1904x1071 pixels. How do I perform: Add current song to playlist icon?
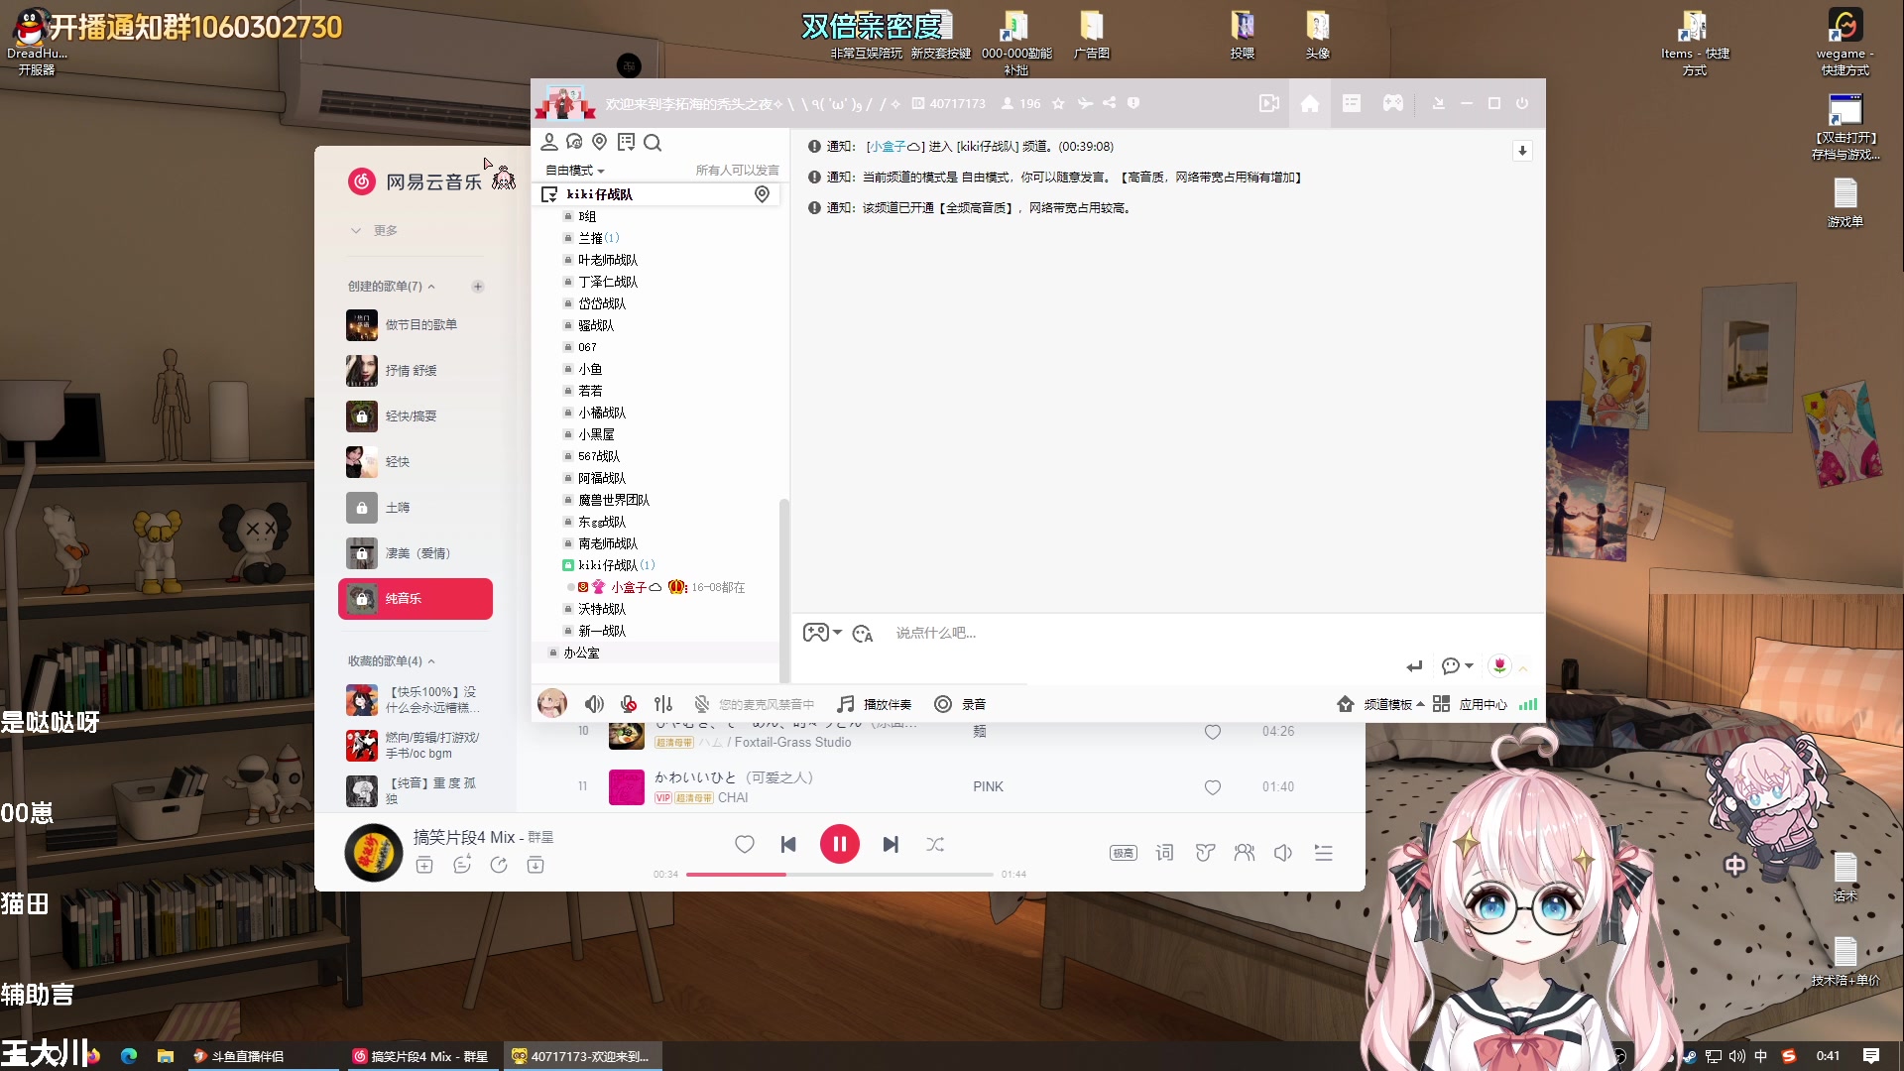point(424,865)
